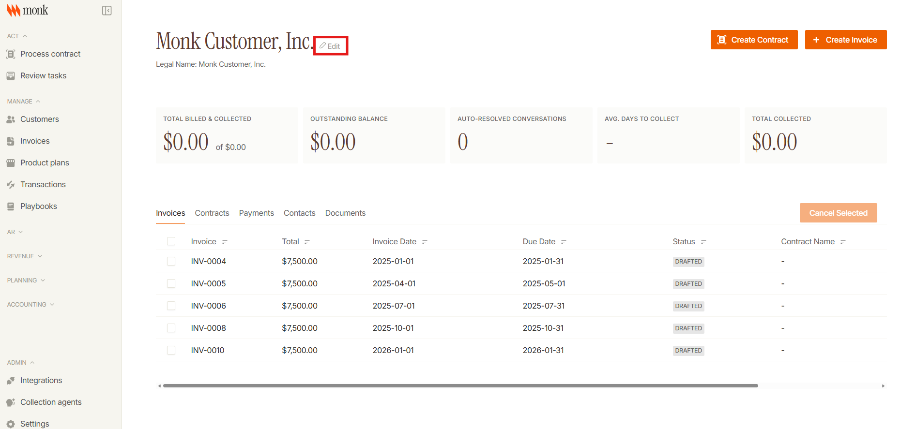
Task: Open invoice INV-0010
Action: (208, 351)
